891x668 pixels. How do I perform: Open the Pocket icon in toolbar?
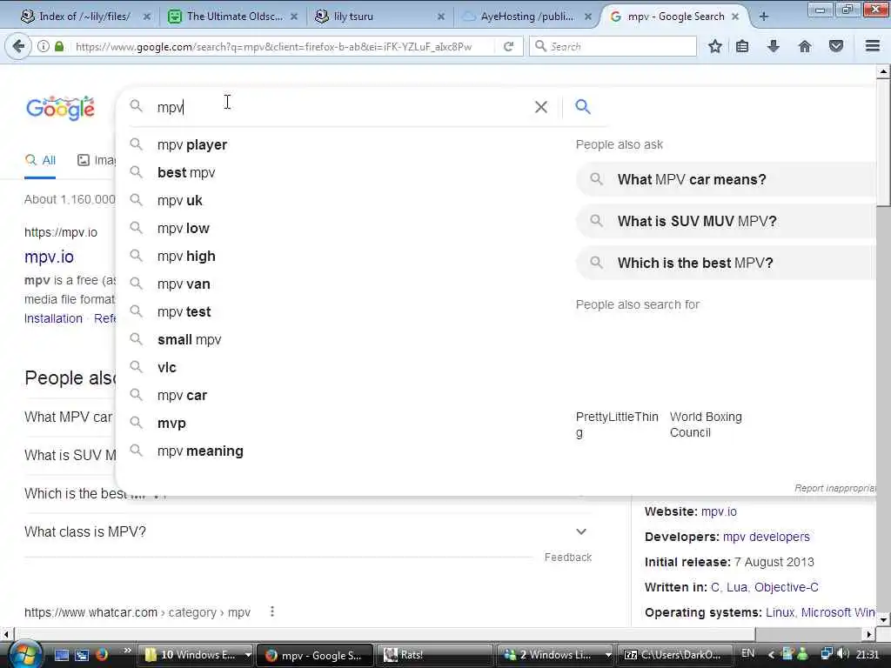tap(836, 47)
